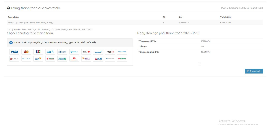Click the Chọn 1 phương thức thanh toán heading

coord(30,33)
